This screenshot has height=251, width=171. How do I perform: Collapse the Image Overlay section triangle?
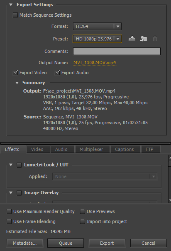(x=11, y=193)
